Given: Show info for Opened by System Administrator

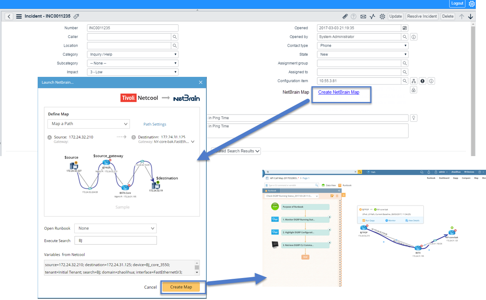Looking at the screenshot, I should click(x=414, y=37).
